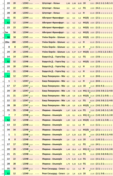Select the '4,35' cell in row 104
Screen dimensions: 113x176
(80, 154)
